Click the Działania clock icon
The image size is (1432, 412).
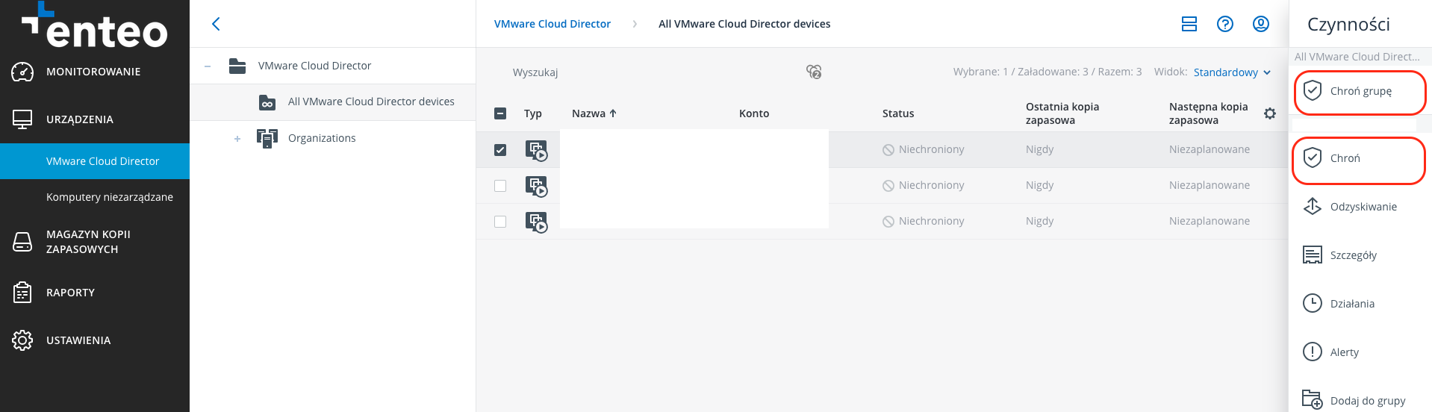[x=1313, y=304]
